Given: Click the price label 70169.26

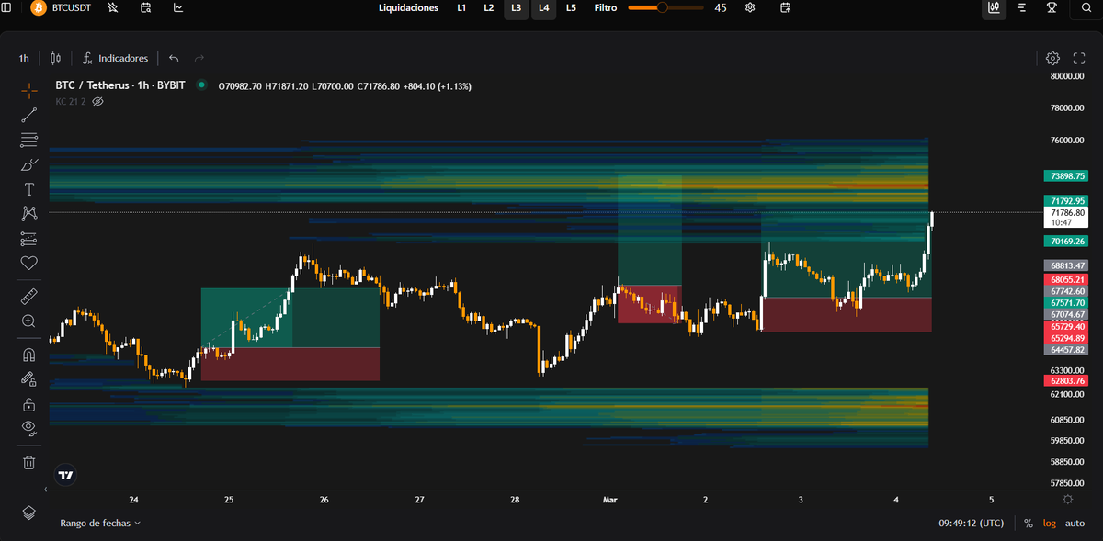Looking at the screenshot, I should click(x=1066, y=242).
